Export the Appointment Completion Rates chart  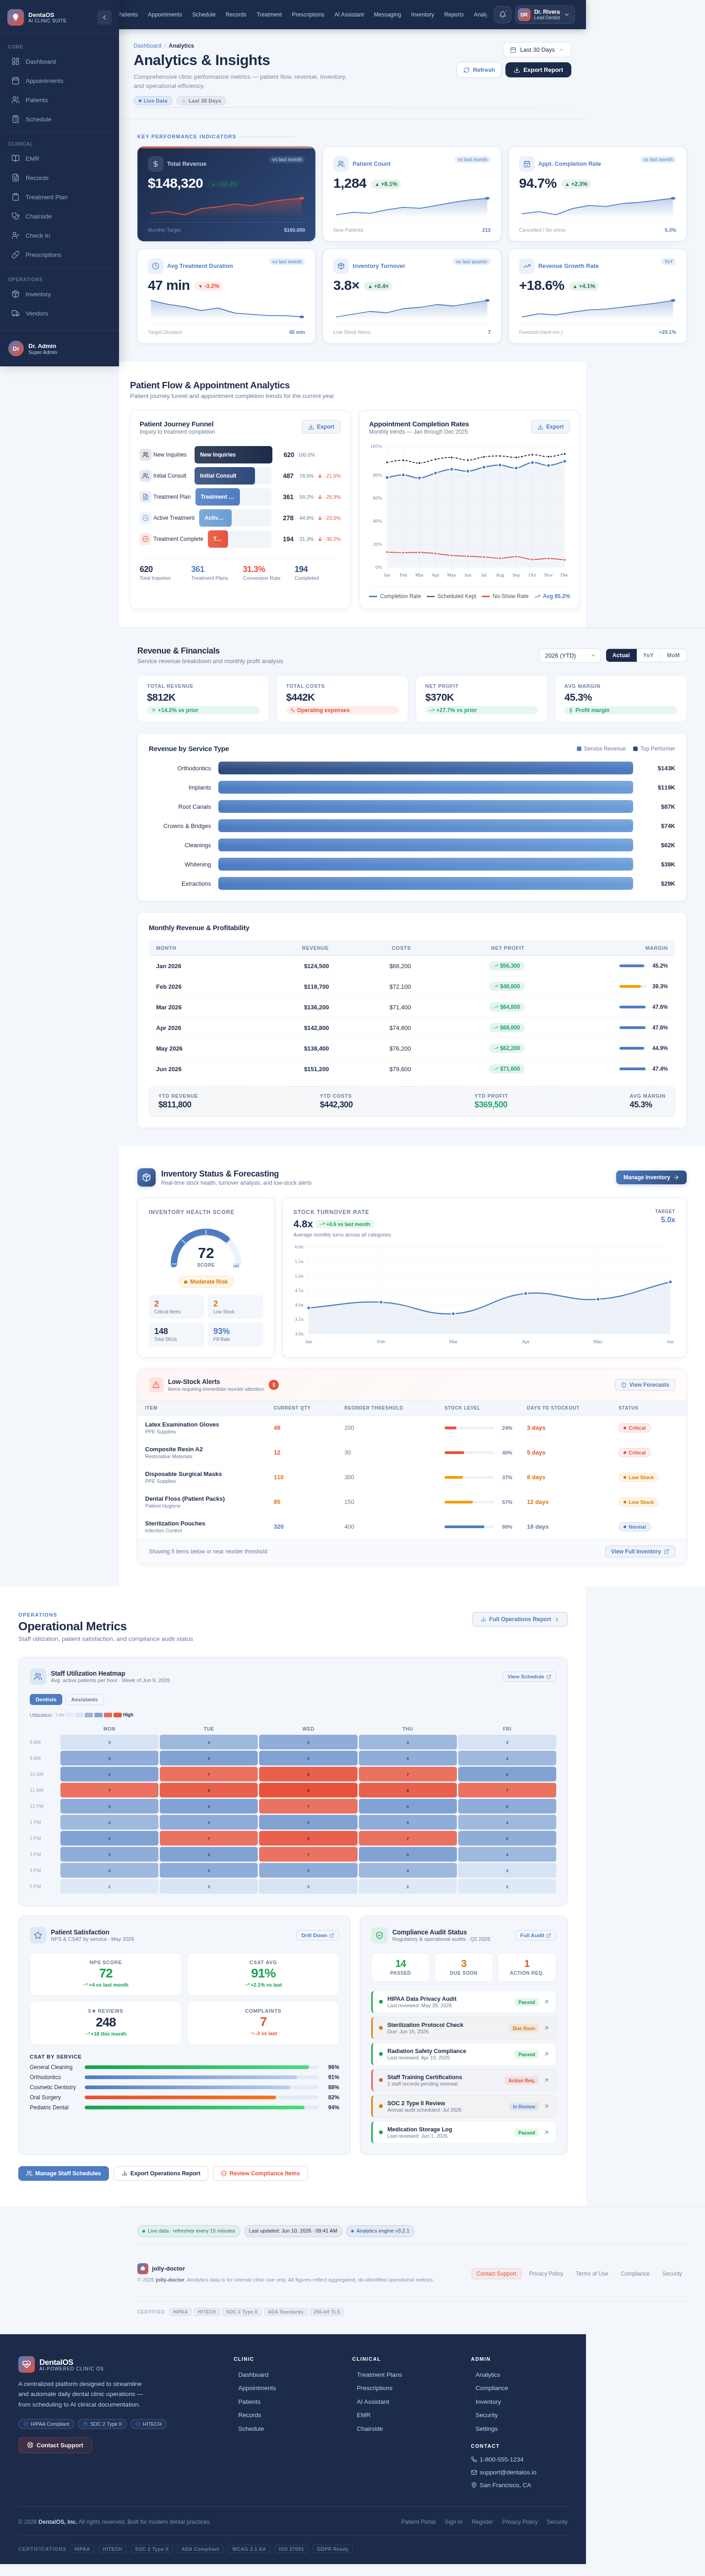pyautogui.click(x=550, y=427)
